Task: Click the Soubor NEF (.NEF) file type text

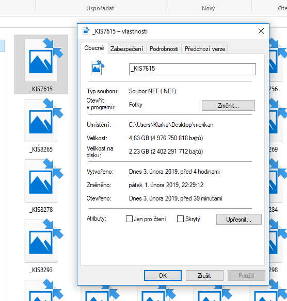Action: 152,91
